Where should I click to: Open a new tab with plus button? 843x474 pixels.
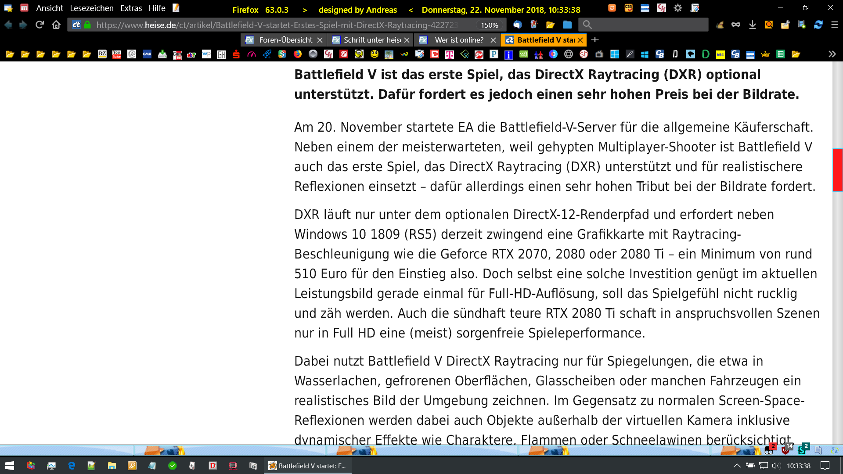[595, 40]
